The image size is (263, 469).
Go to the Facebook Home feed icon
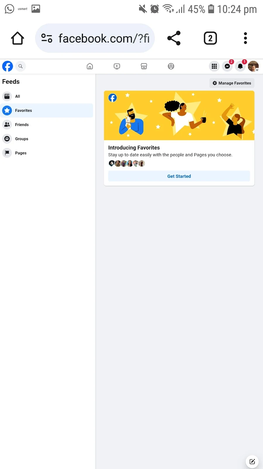(90, 66)
